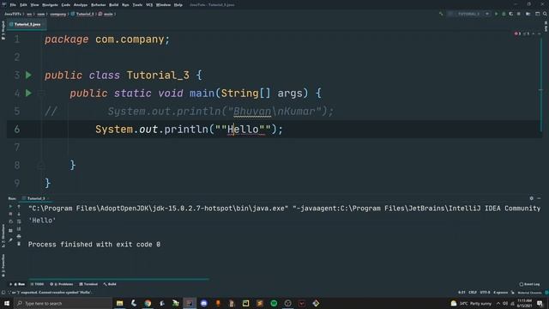
Task: Open Discord from taskbar
Action: tap(204, 303)
